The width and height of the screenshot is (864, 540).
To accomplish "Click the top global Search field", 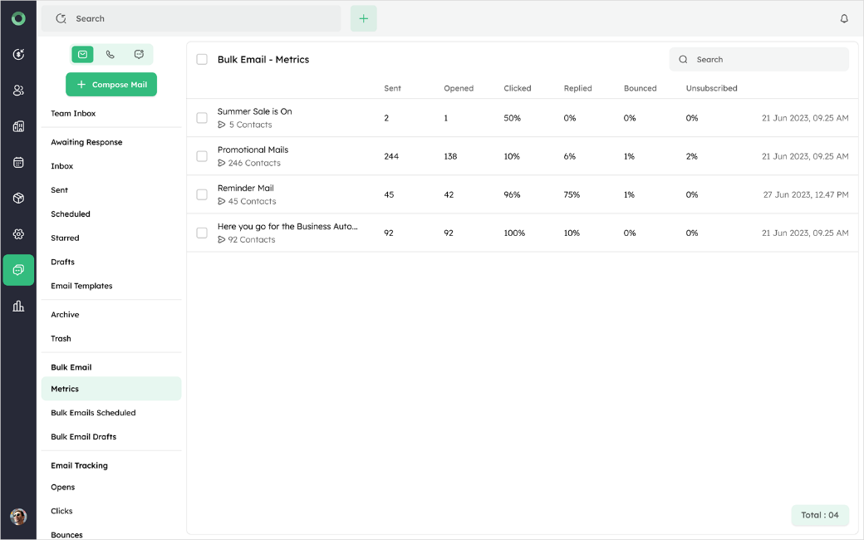I will coord(191,19).
